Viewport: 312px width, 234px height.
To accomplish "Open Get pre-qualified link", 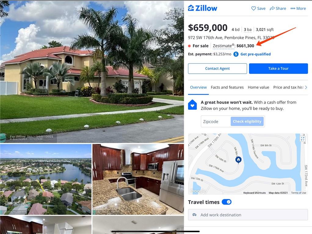I will [x=256, y=54].
